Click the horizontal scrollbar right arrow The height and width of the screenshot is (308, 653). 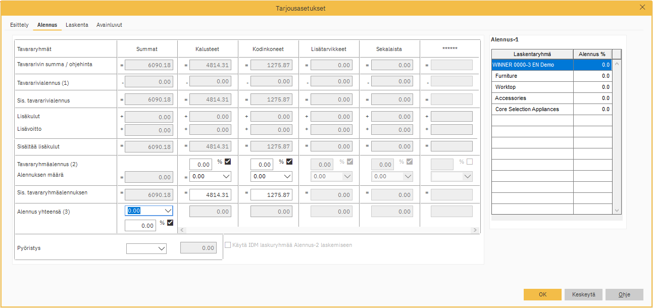(474, 229)
